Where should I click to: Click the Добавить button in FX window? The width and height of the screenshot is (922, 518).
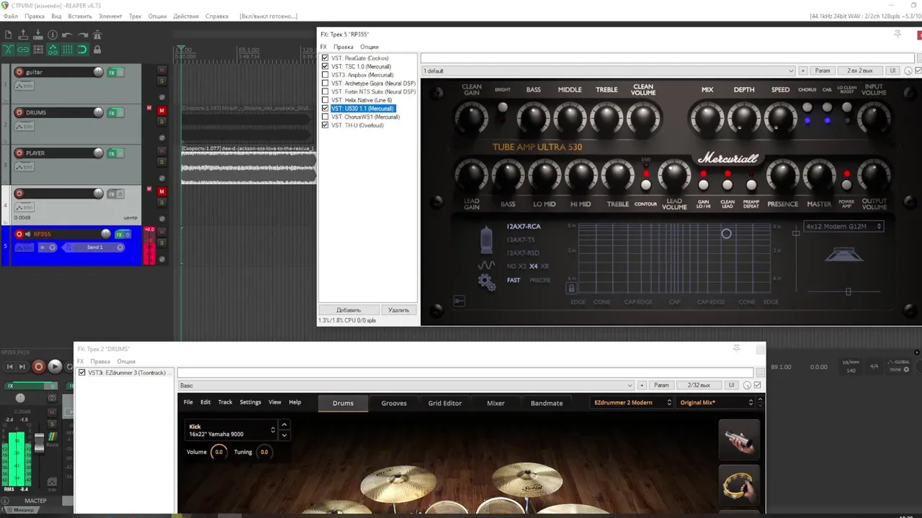pyautogui.click(x=349, y=310)
